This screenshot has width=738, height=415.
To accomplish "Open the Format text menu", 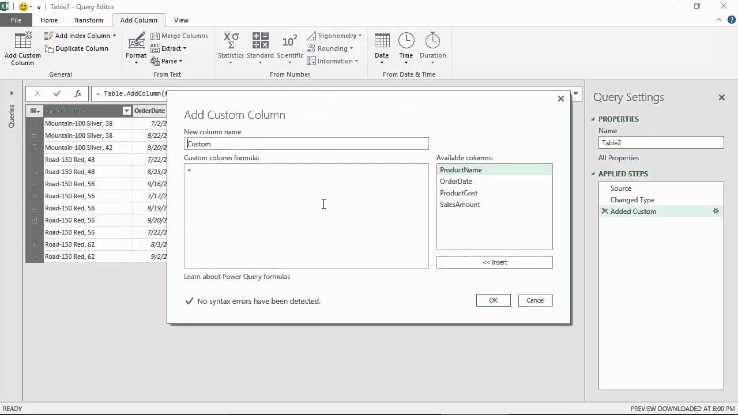I will pyautogui.click(x=136, y=49).
